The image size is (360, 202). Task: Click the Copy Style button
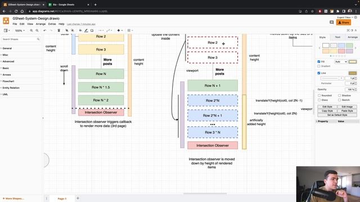(327, 111)
